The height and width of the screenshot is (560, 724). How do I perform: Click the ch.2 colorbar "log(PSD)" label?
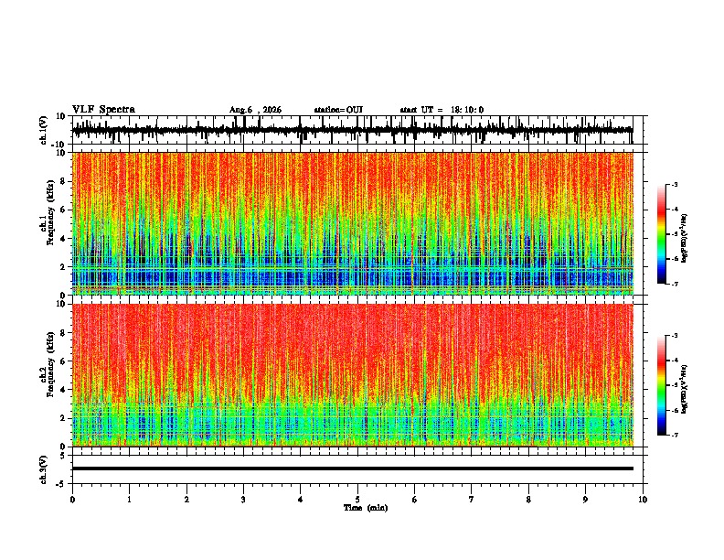coord(685,389)
